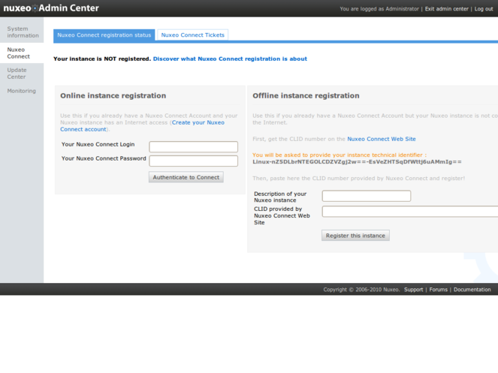Switch to Nuxeo Connect registration status tab
This screenshot has height=373, width=498.
104,35
